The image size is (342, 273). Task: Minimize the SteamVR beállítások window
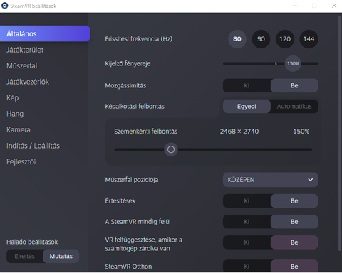[x=295, y=6]
